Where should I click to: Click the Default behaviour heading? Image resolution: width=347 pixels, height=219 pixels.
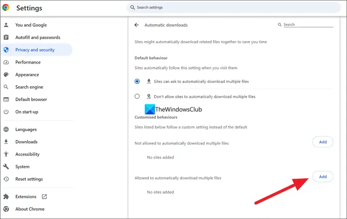coord(151,58)
